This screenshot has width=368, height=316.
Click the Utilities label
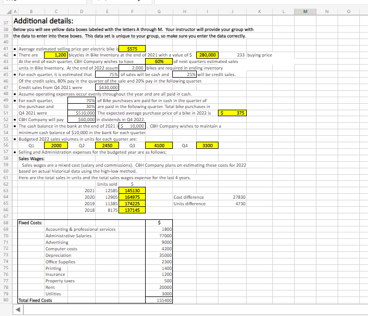[x=53, y=294]
